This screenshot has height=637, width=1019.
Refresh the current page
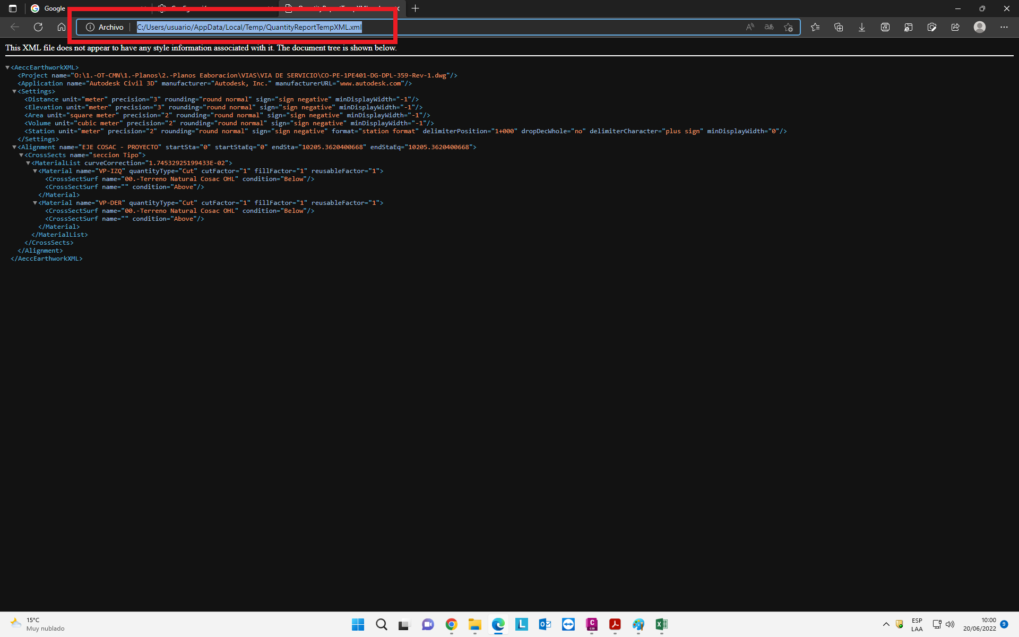click(38, 27)
